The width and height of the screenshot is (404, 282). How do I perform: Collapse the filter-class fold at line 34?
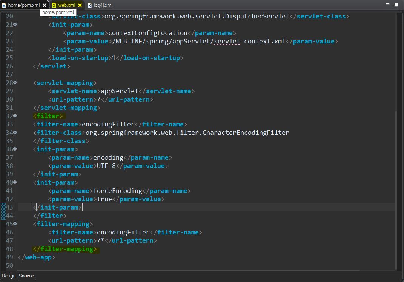tap(15, 132)
